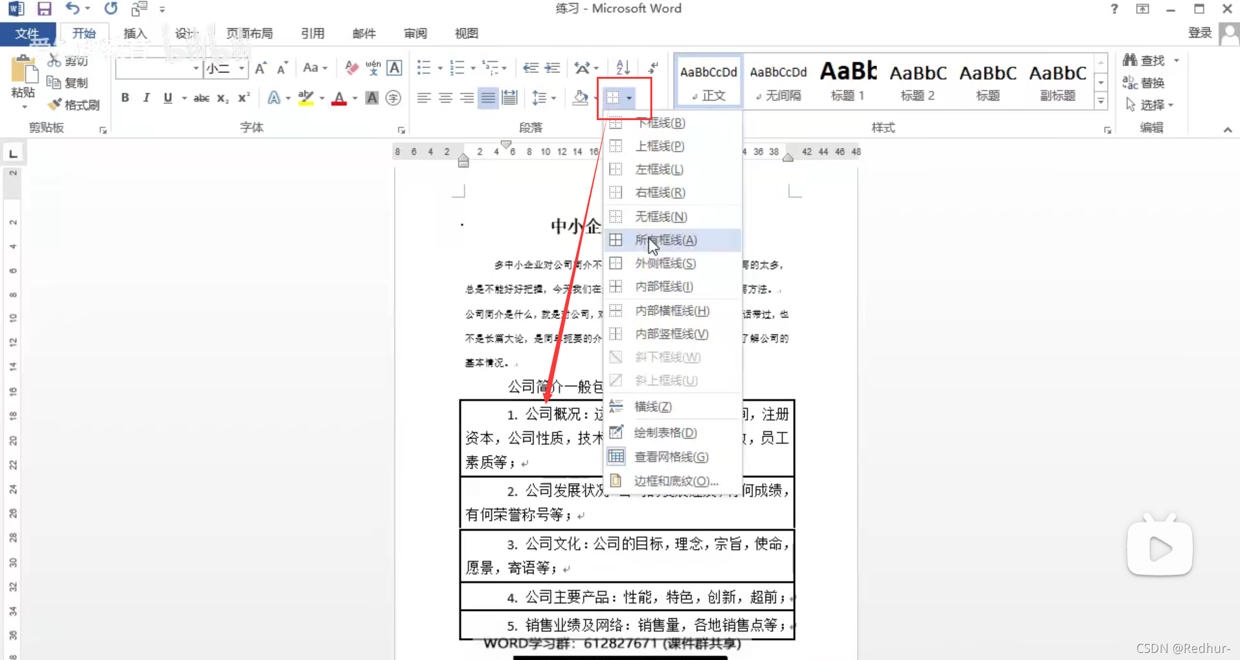The image size is (1240, 660).
Task: Click the 登录 sign-in text
Action: [x=1199, y=33]
